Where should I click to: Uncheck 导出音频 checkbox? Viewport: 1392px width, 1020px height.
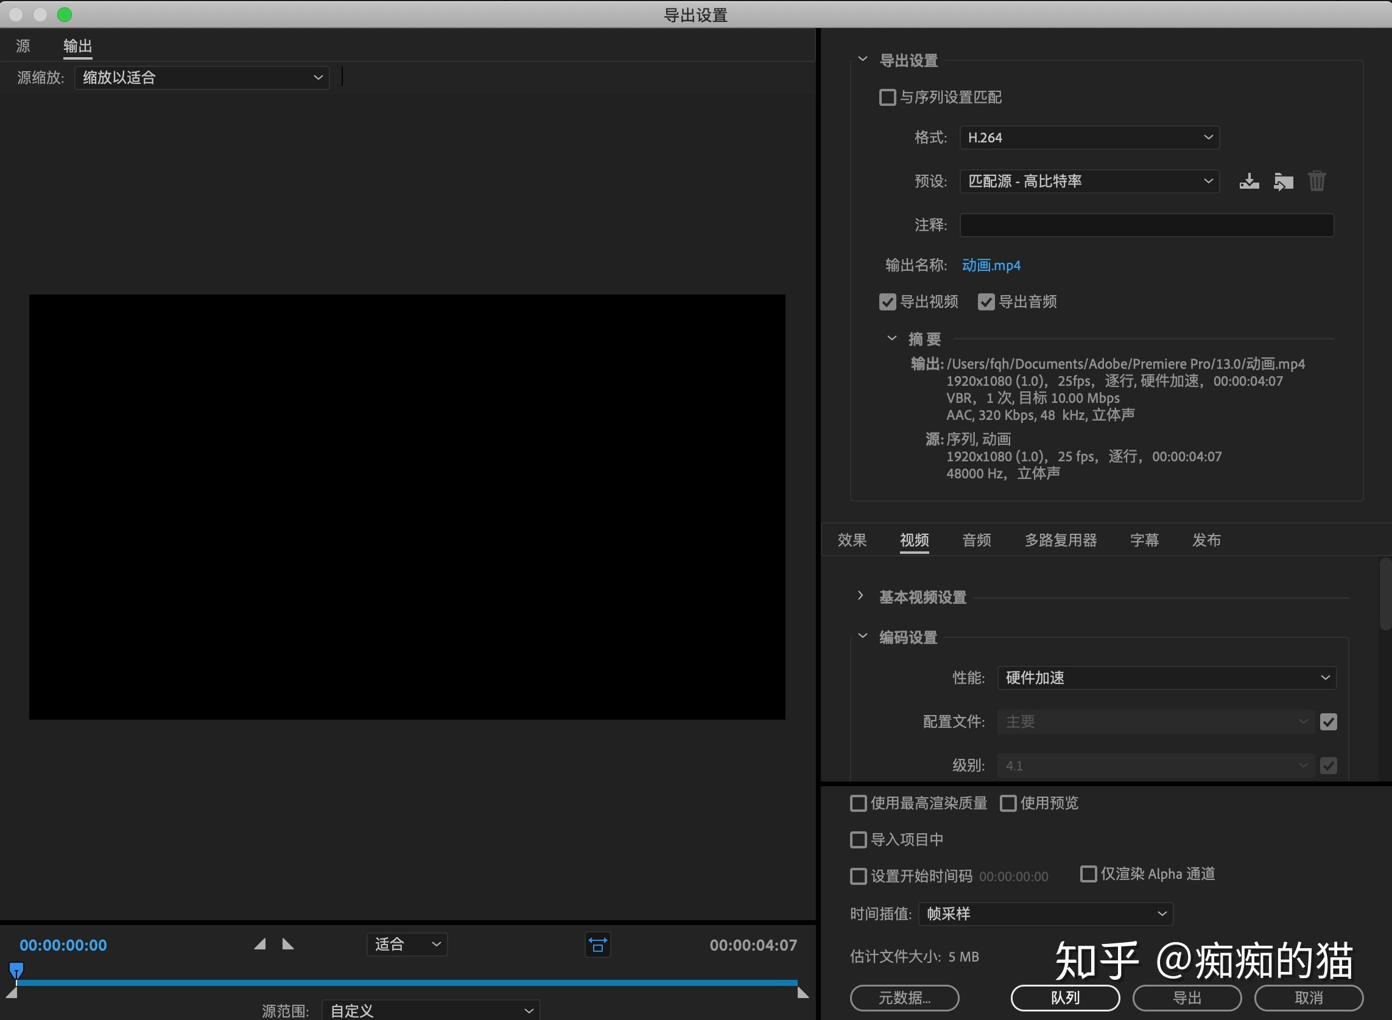(986, 302)
